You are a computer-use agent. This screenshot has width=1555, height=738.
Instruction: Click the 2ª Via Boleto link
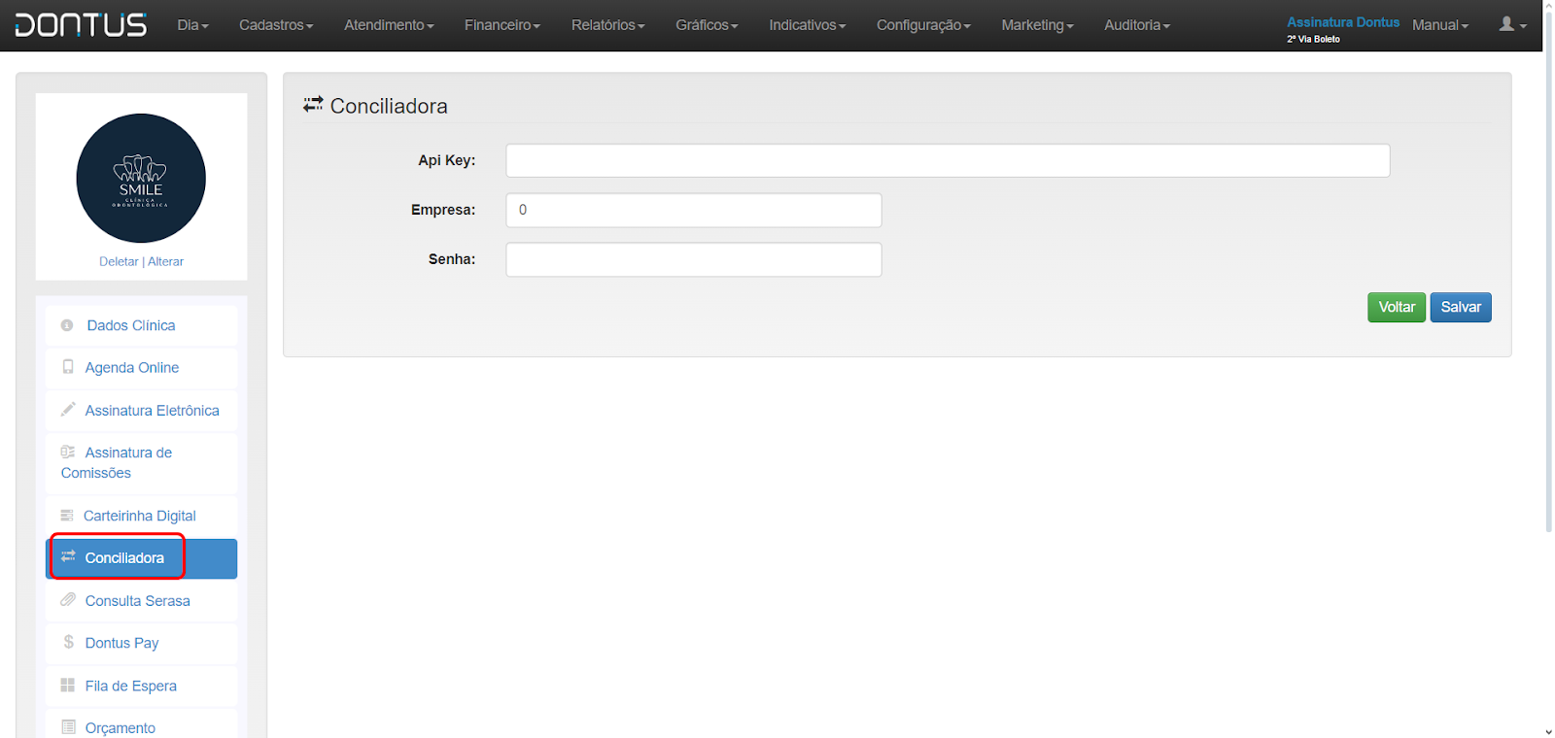(x=1313, y=39)
